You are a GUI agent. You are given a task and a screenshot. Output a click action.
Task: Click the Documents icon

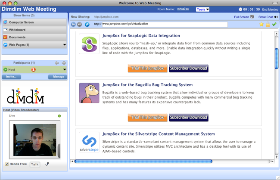click(5, 37)
